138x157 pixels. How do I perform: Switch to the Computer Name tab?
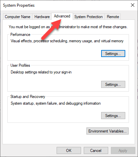(x=18, y=17)
